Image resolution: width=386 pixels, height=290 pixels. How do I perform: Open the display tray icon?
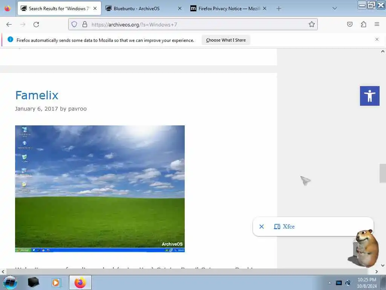pyautogui.click(x=339, y=283)
